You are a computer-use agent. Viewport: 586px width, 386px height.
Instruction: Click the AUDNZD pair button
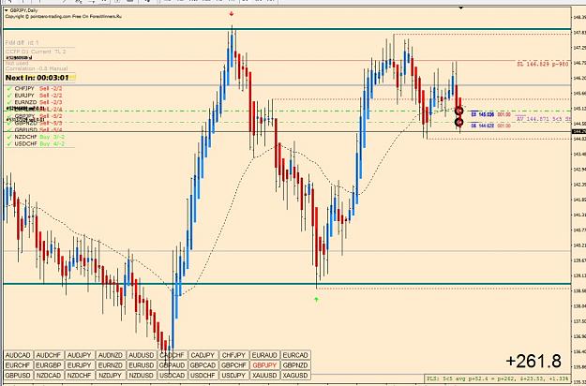tap(111, 355)
